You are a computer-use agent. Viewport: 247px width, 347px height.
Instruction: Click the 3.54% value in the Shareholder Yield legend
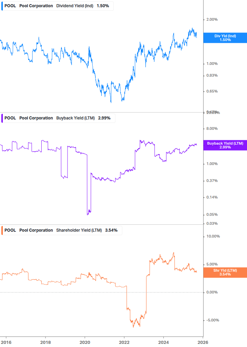coord(111,230)
